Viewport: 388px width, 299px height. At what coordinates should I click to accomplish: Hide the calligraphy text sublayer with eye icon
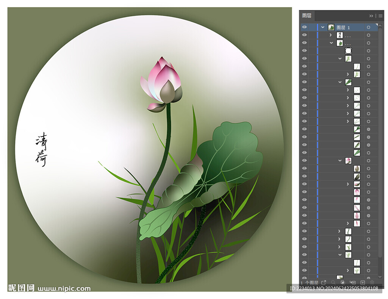(304, 35)
